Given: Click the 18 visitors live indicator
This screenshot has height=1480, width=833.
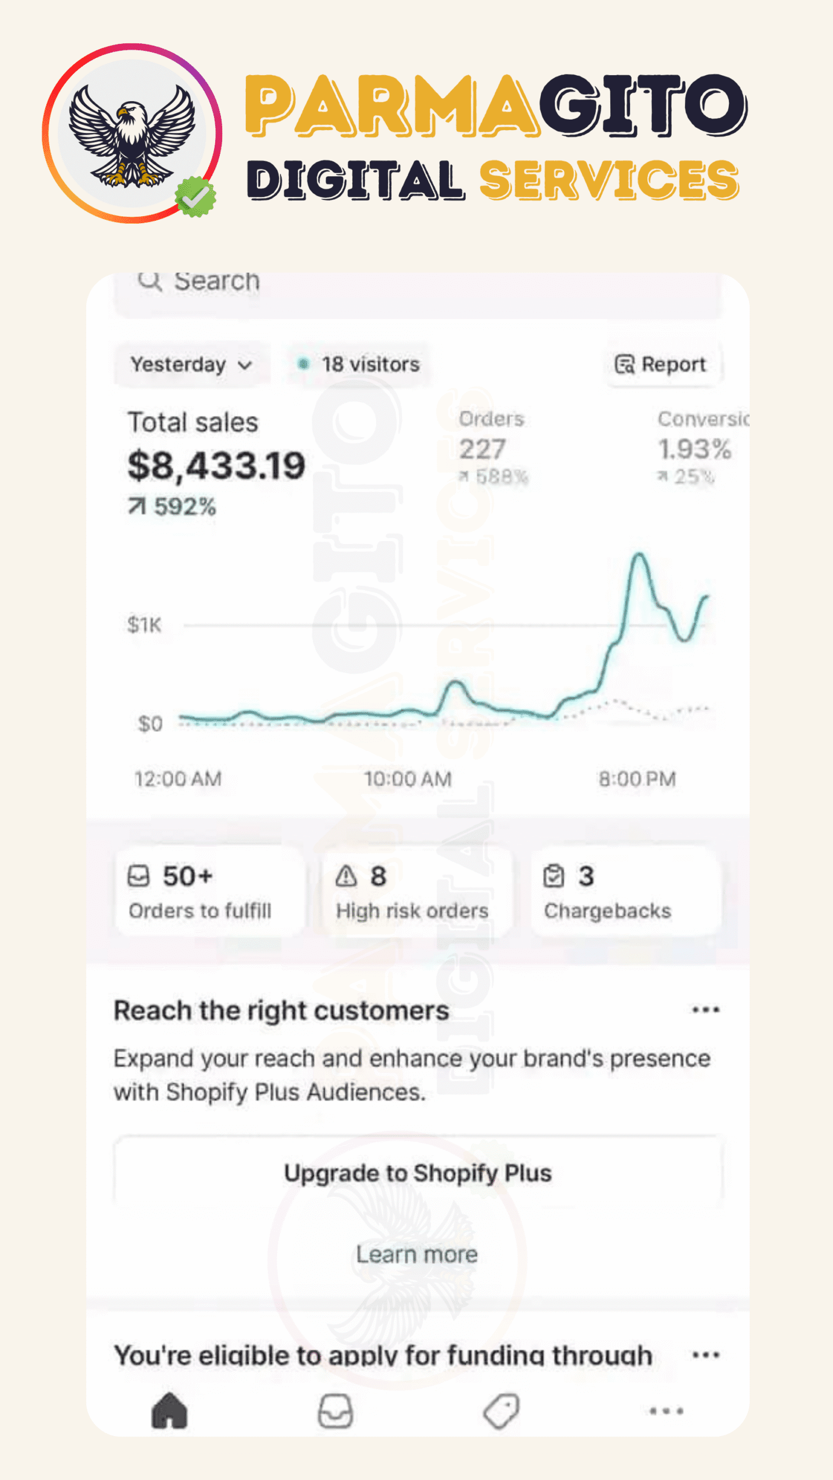Looking at the screenshot, I should point(360,365).
